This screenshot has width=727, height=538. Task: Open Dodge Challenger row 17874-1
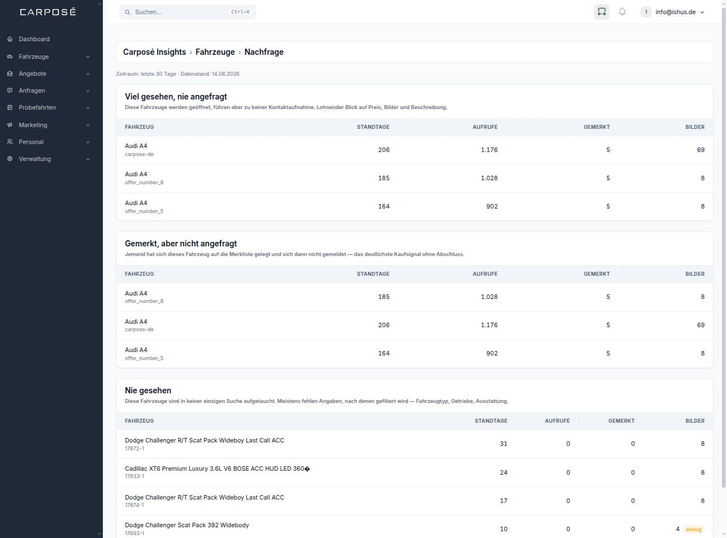tap(414, 501)
